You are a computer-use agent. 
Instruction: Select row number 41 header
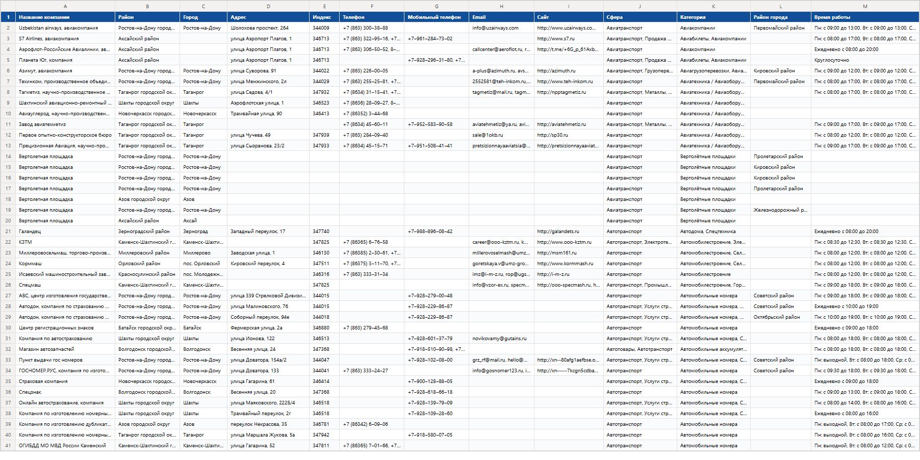[8, 446]
